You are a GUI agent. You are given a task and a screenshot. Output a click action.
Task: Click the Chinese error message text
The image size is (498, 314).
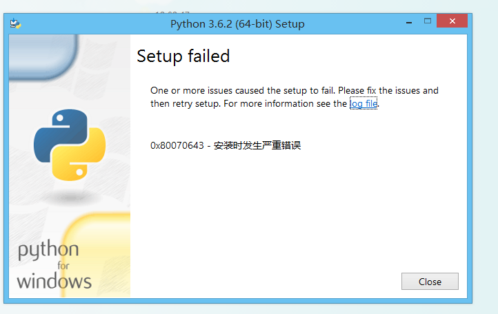pos(257,145)
